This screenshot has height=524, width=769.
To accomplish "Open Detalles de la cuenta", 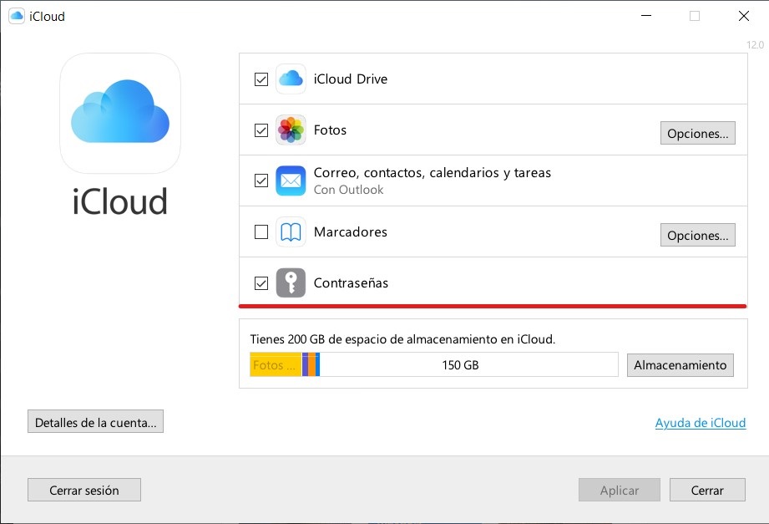I will pos(96,422).
